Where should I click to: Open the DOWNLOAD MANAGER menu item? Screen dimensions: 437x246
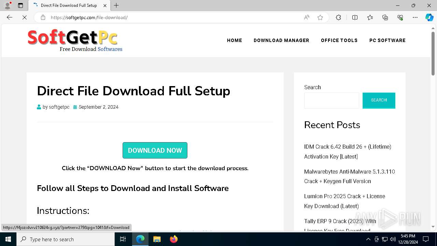281,40
